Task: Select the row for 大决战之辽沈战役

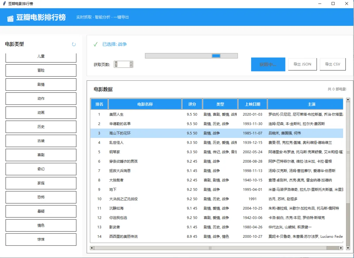Action: point(217,199)
